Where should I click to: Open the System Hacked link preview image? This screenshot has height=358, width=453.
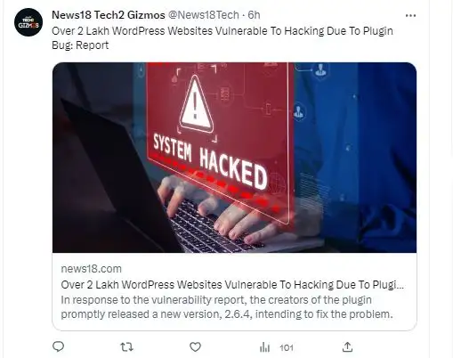coord(234,158)
